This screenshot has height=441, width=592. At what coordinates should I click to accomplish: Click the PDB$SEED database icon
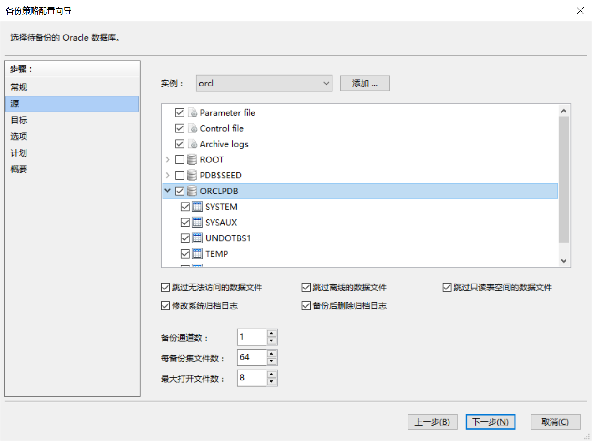[x=192, y=175]
